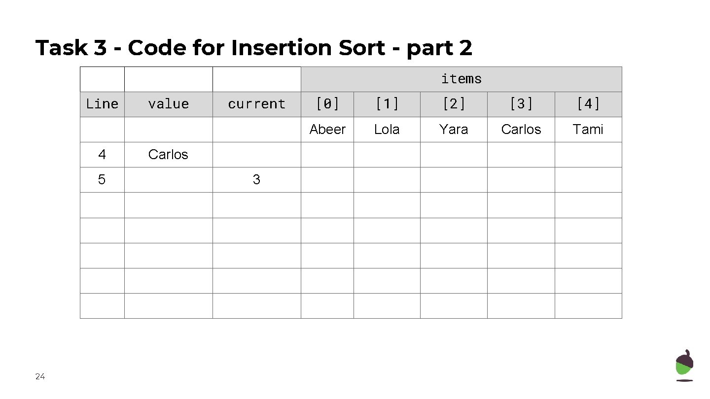Click the "Abeer" cell in the table
Image resolution: width=710 pixels, height=399 pixels.
(327, 130)
